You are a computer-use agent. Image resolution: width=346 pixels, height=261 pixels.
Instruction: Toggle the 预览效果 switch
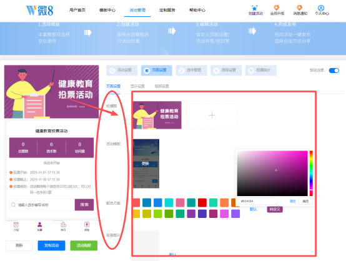pyautogui.click(x=334, y=71)
